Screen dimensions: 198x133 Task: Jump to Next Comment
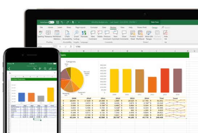115,35
